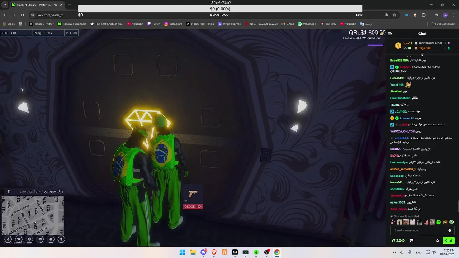Select the Patrick star emote
This screenshot has width=459, height=258.
click(426, 222)
